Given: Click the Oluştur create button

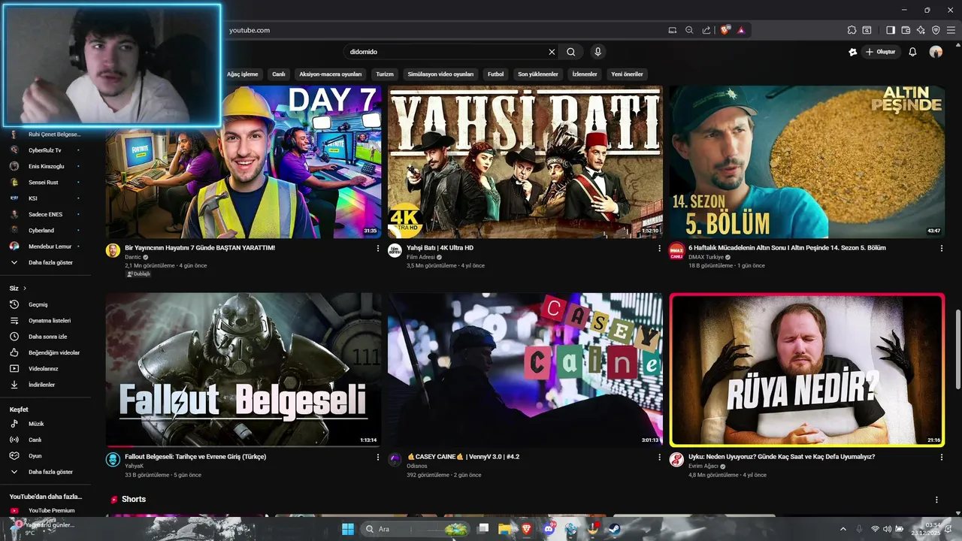Looking at the screenshot, I should tap(881, 52).
